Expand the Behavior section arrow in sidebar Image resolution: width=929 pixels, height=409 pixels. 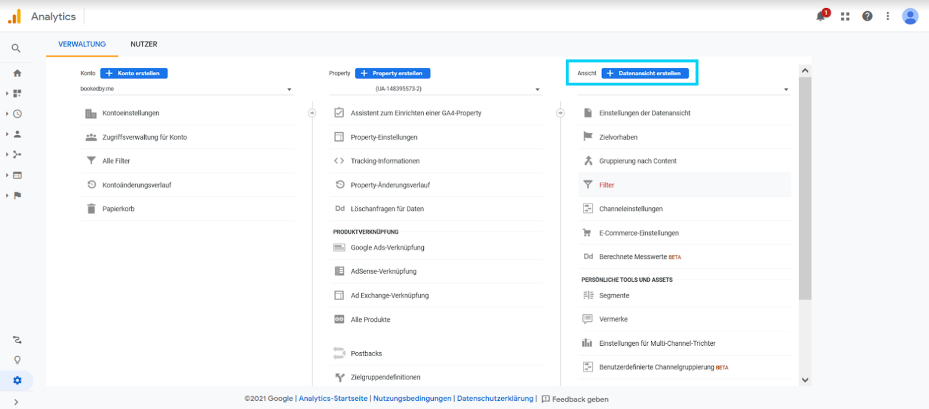coord(7,175)
